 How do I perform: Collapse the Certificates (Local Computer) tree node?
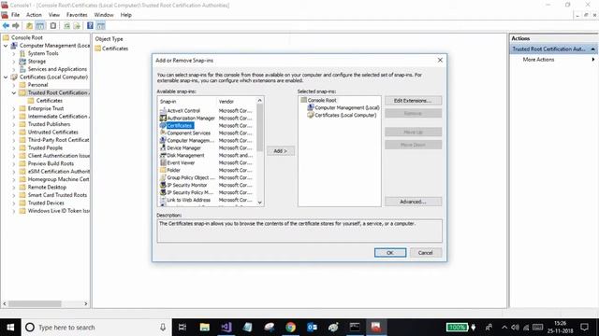[6, 77]
